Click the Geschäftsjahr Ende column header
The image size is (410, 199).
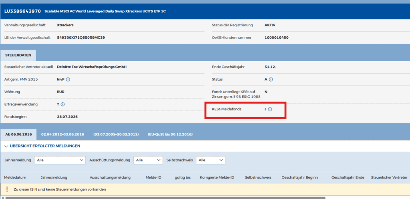click(x=348, y=177)
